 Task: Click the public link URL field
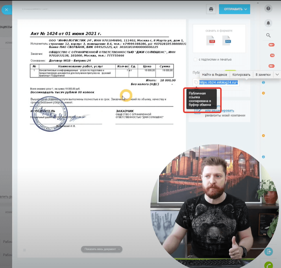click(219, 82)
